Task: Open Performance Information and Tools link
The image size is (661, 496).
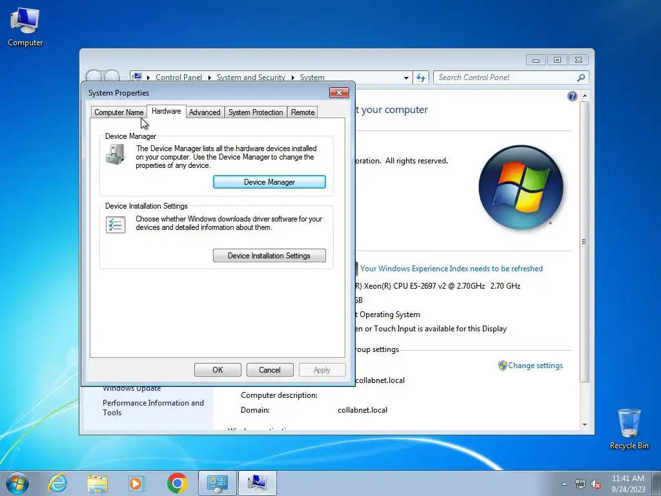Action: tap(153, 408)
